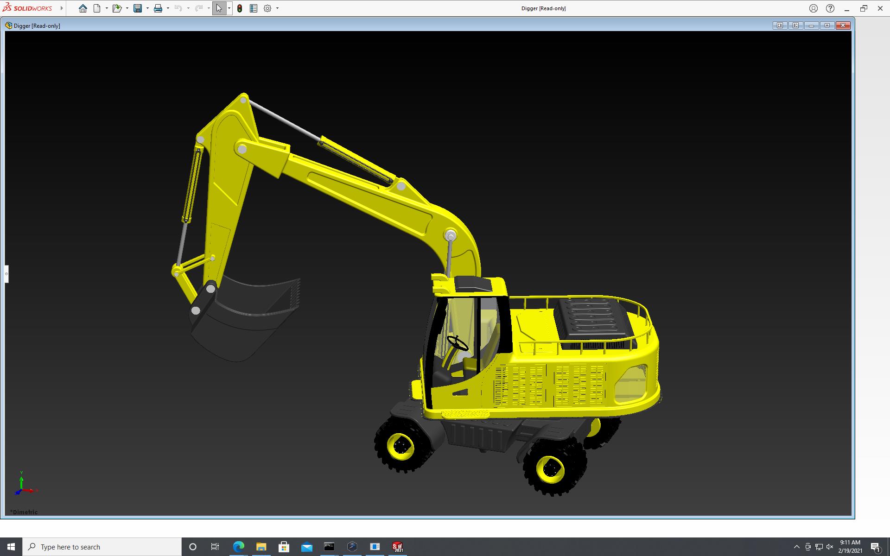
Task: Print the current model
Action: [x=158, y=8]
